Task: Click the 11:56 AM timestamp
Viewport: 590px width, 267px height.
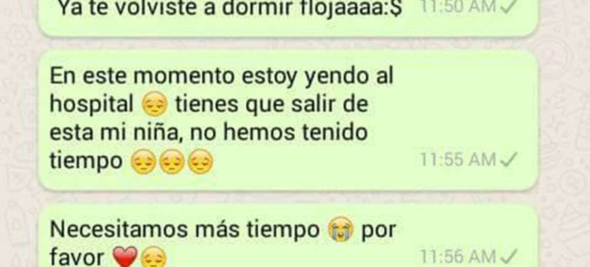Action: tap(459, 256)
